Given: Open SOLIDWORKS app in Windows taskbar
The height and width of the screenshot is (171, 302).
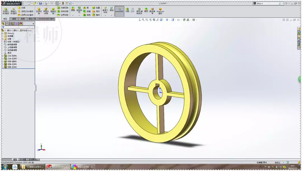Looking at the screenshot, I should click(x=57, y=167).
